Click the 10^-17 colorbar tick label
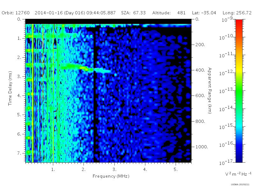Viewport: 255px width, 191px height. pos(226,162)
